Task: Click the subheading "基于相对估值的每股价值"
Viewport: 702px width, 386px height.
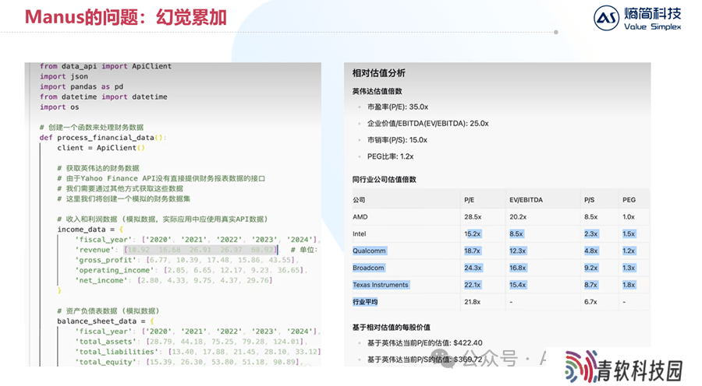Action: coord(392,328)
